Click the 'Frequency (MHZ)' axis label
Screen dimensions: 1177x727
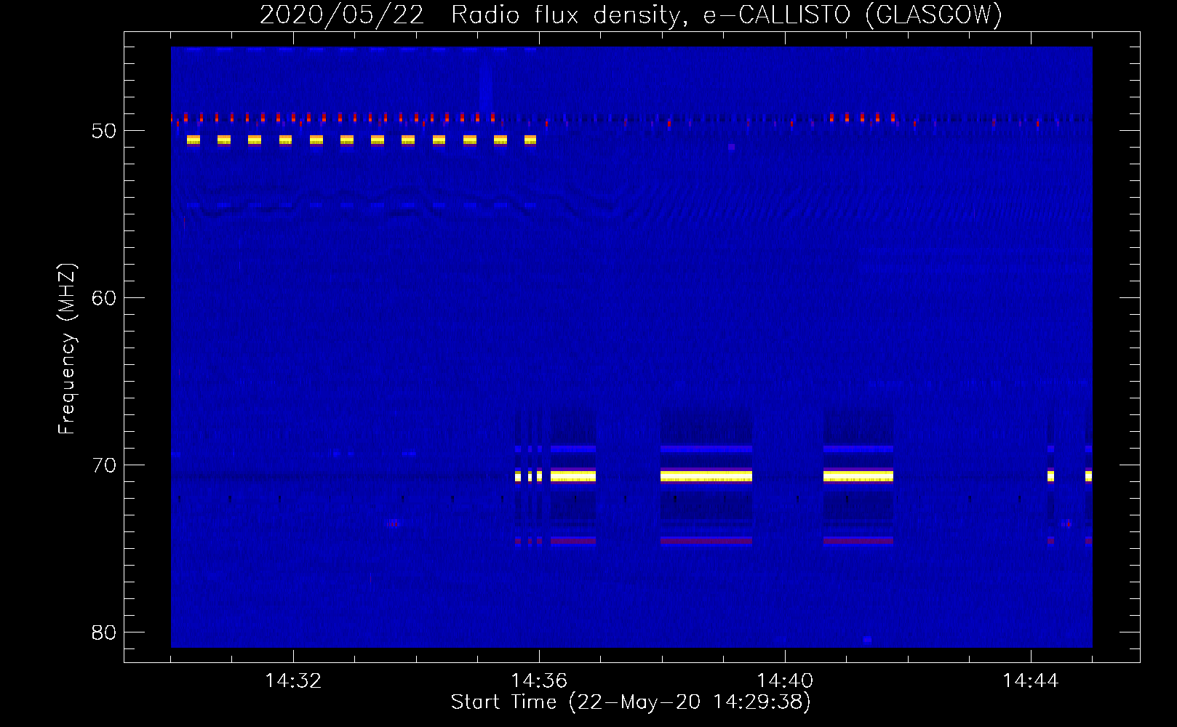67,349
